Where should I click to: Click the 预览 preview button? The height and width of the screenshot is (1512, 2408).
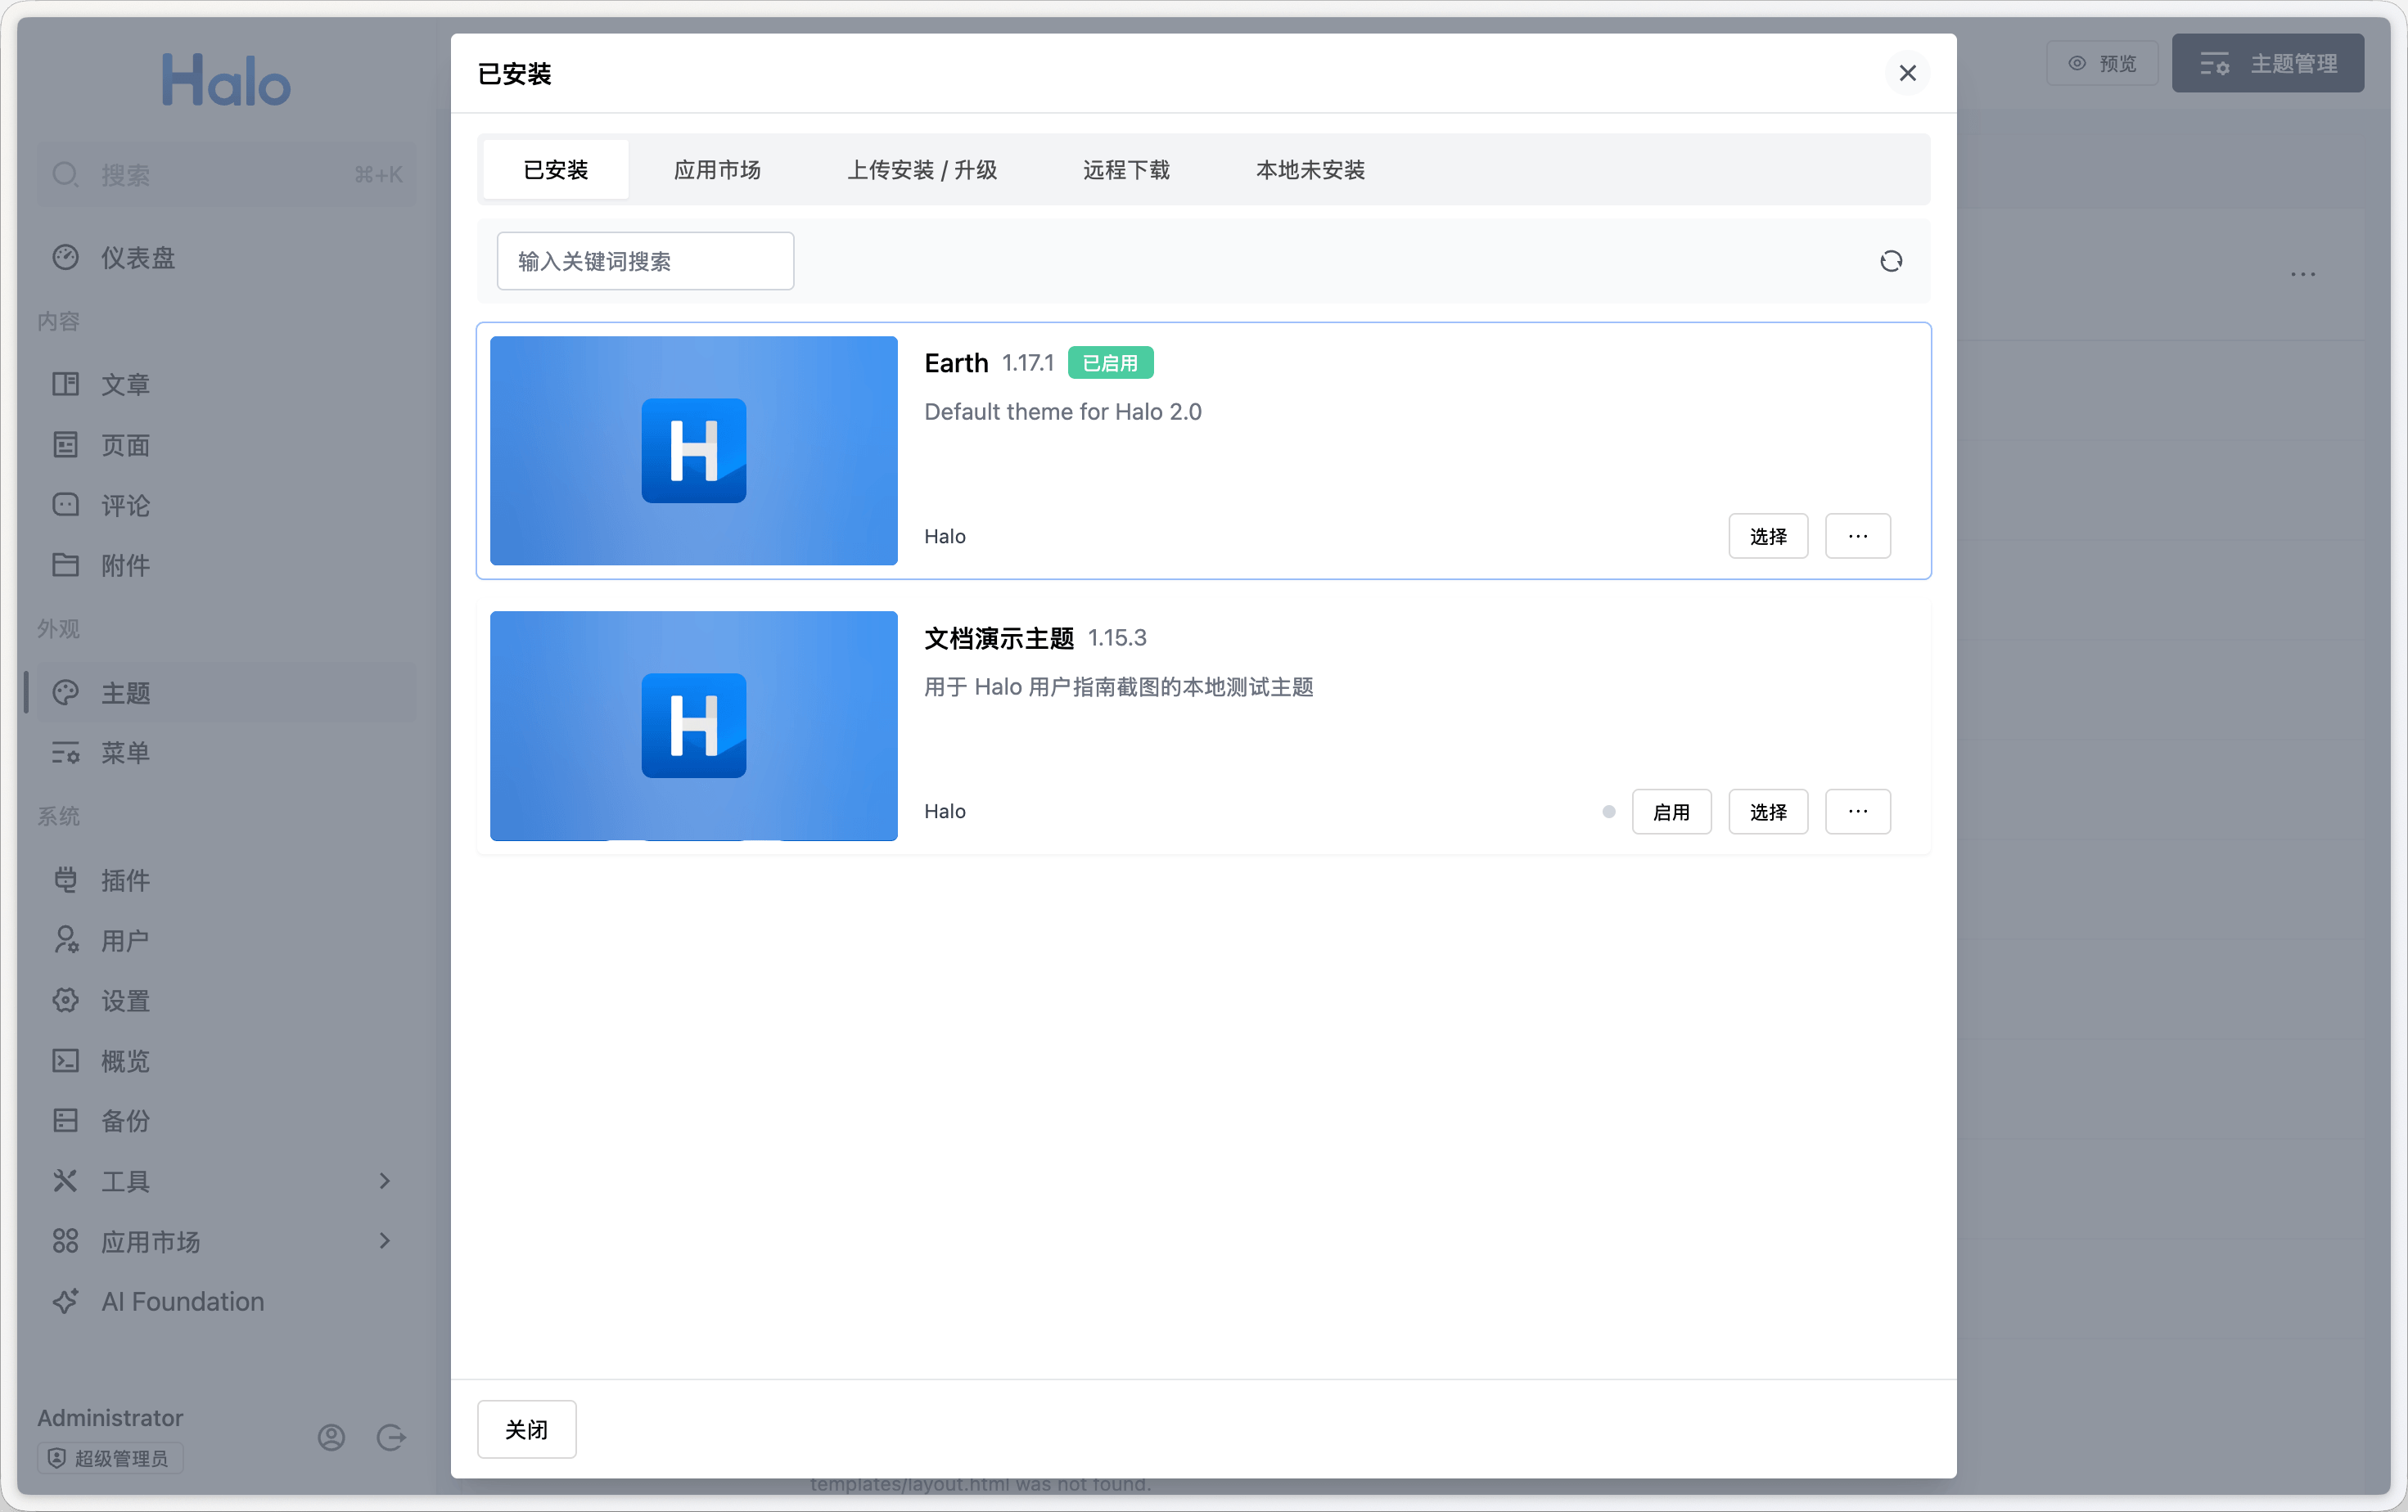coord(2102,63)
